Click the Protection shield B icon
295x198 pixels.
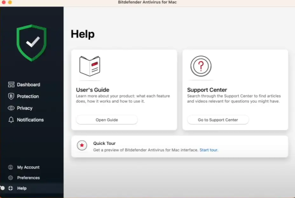point(11,96)
